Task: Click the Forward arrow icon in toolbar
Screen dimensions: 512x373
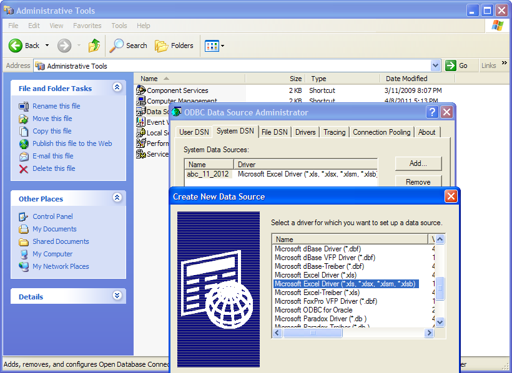Action: 64,46
